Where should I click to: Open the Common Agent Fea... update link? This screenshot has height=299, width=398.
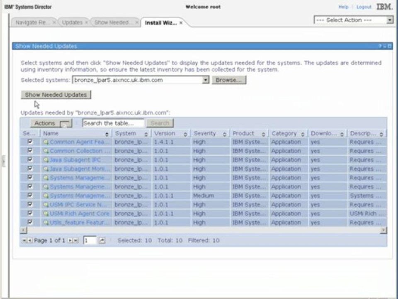80,142
